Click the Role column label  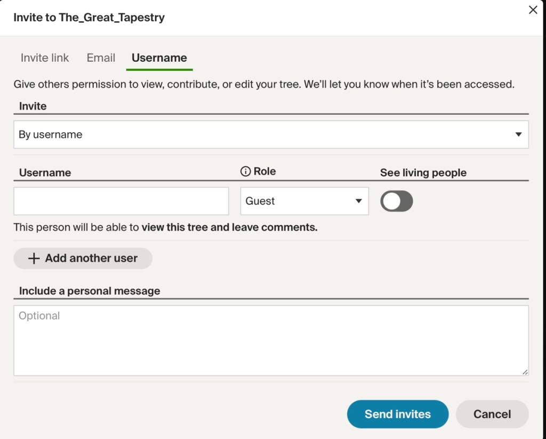point(264,172)
